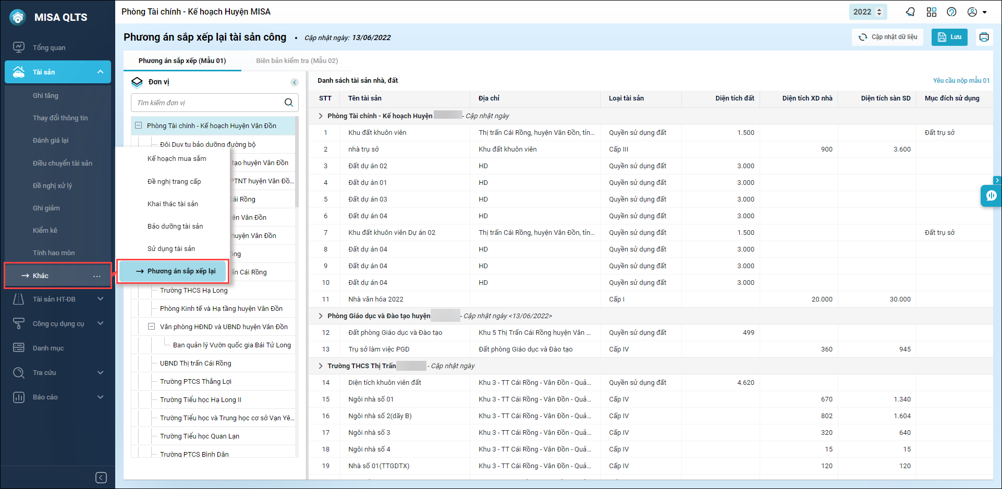Expand Phòng Giáo dục và Đào tạo group row

click(321, 316)
